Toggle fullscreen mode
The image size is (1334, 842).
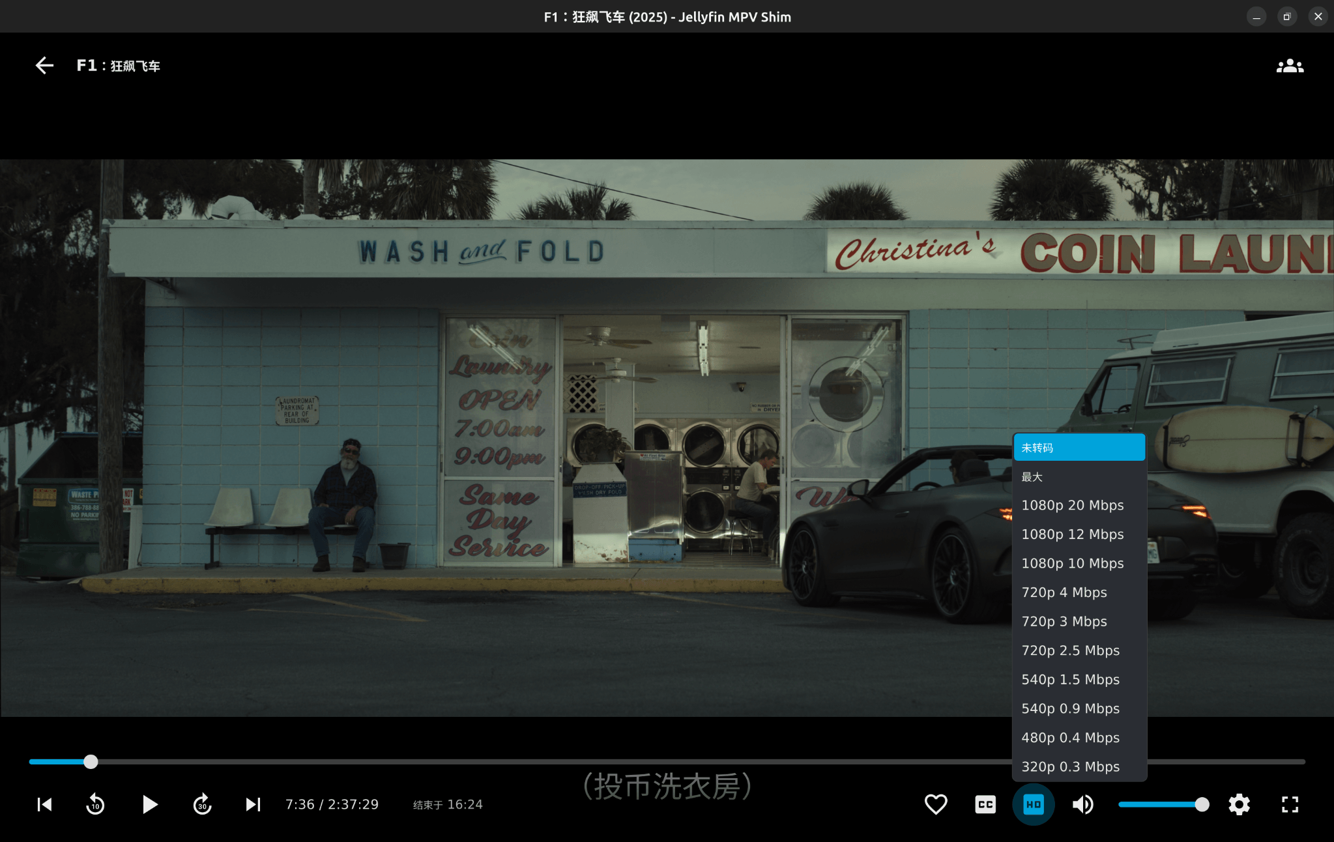coord(1290,804)
